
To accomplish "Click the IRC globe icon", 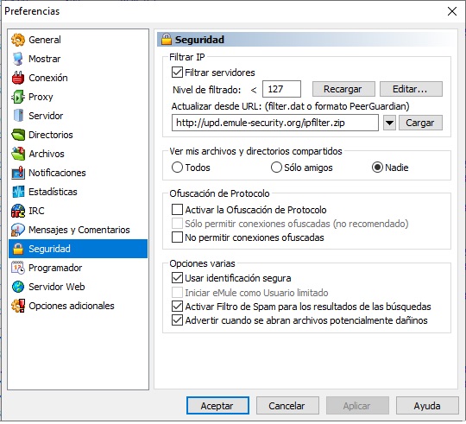I will tap(18, 211).
